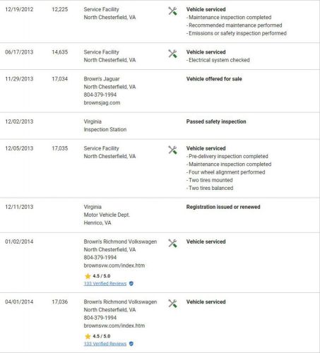The width and height of the screenshot is (320, 353).
Task: Click the Vehicle offered for sale heading
Action: (x=214, y=79)
